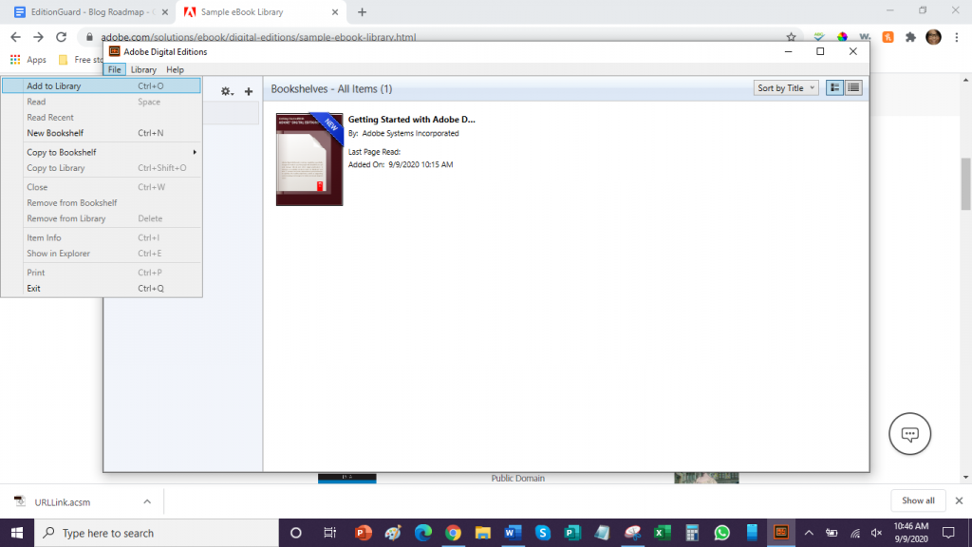This screenshot has height=547, width=972.
Task: Open the Sort by Title dropdown
Action: (785, 88)
